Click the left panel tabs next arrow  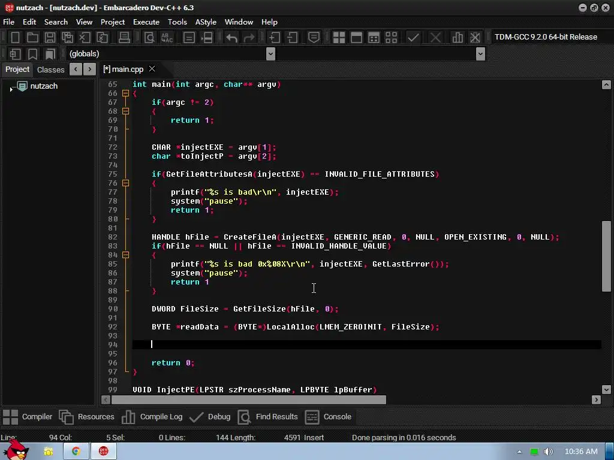tap(90, 69)
